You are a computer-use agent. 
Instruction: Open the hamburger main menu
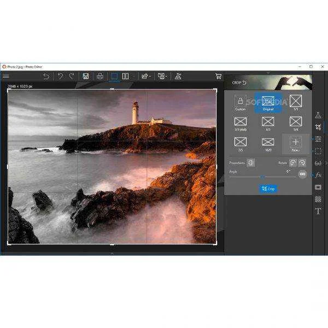pos(6,76)
